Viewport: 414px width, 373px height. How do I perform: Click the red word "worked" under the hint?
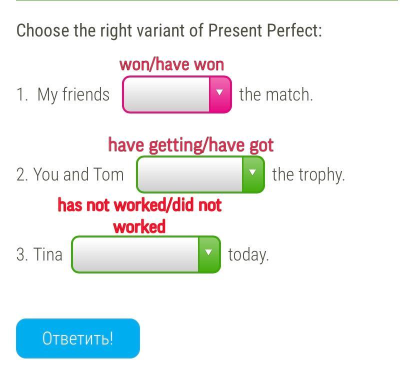point(139,226)
